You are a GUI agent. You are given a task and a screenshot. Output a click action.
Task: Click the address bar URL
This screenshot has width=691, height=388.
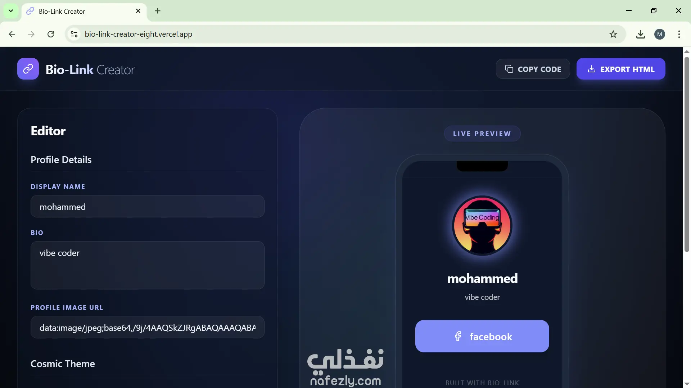(x=139, y=34)
